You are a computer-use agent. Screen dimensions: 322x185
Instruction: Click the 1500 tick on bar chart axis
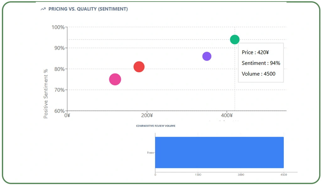coord(198,174)
